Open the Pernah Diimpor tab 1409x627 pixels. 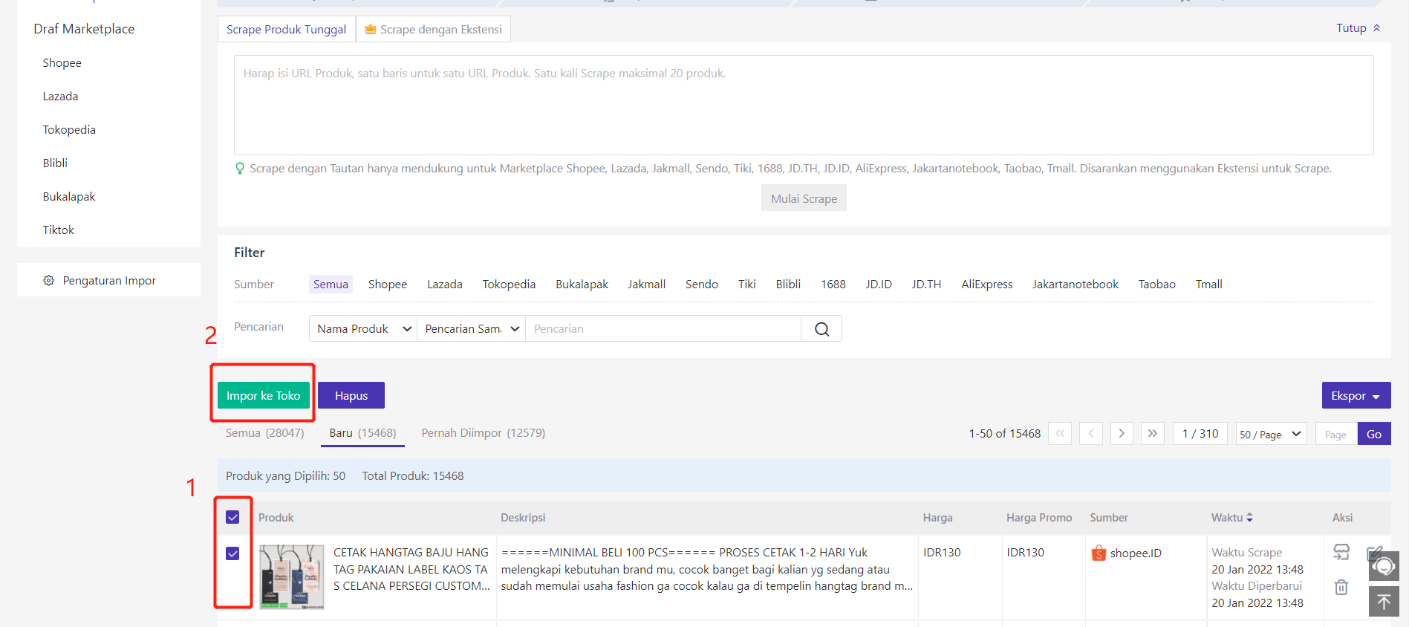[x=483, y=433]
